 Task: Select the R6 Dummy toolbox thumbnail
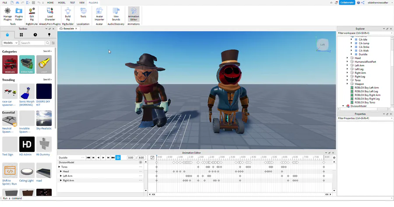(x=44, y=144)
